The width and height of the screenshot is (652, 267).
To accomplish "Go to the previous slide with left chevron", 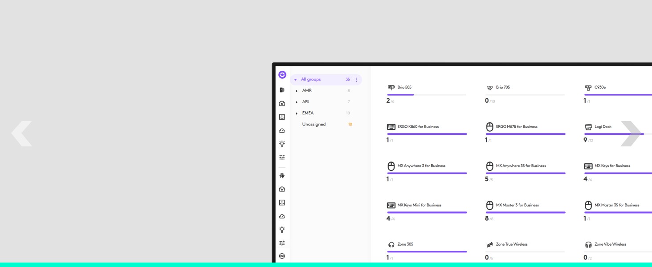I will (21, 133).
